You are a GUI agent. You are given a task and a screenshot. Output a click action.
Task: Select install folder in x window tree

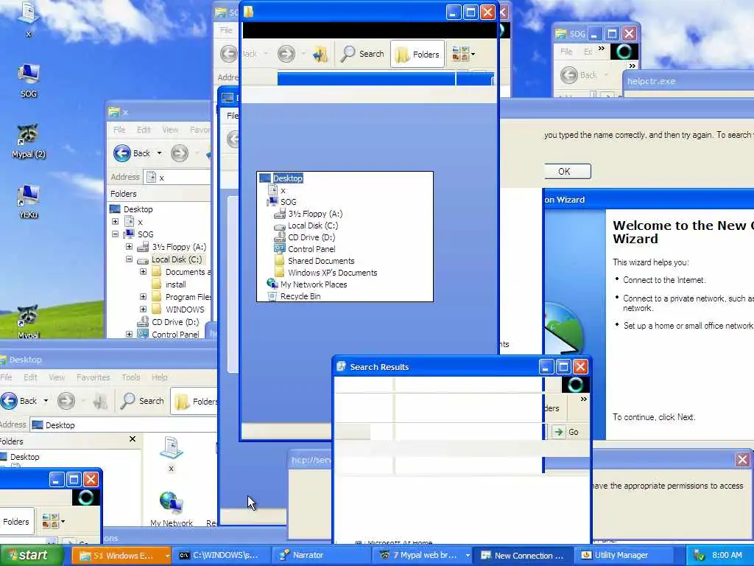click(x=175, y=284)
